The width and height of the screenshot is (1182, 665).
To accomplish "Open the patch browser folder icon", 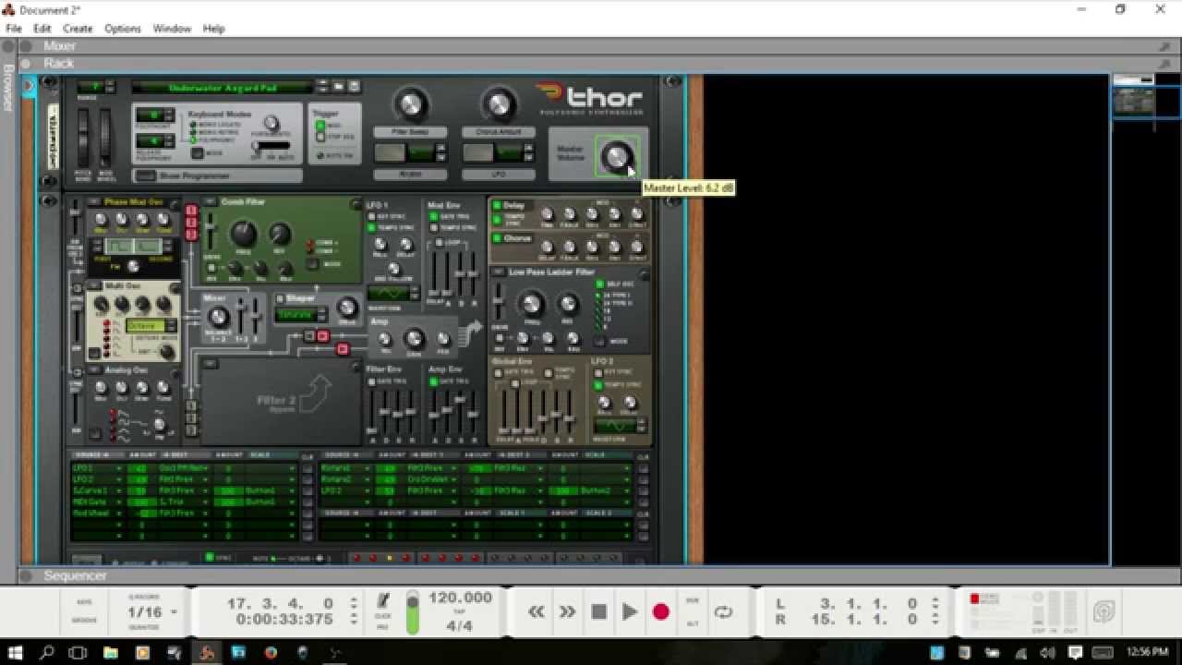I will tap(339, 88).
